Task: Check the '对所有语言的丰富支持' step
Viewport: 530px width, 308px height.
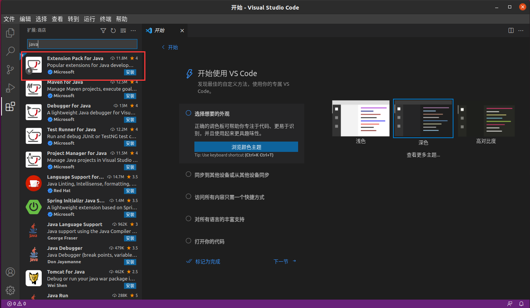Action: click(188, 219)
